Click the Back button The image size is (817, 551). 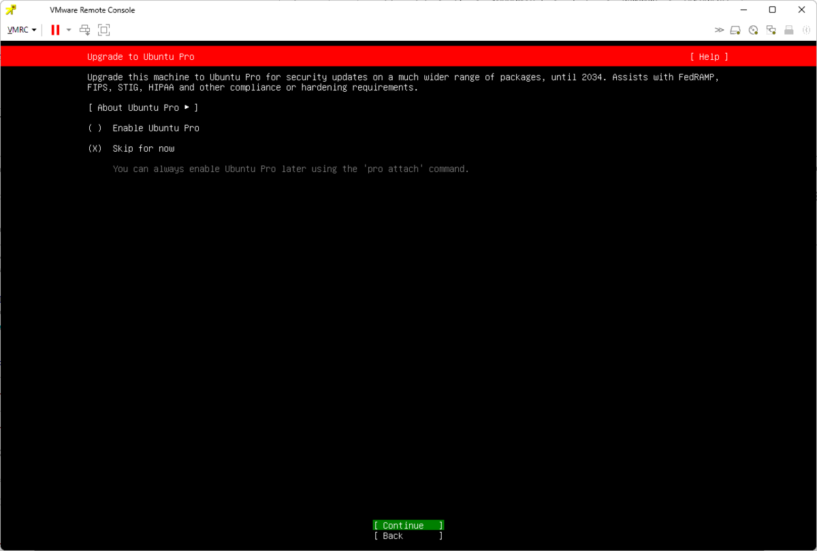tap(408, 536)
